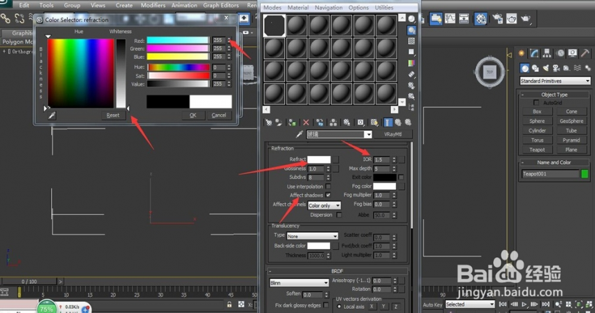Viewport: 595px width, 313px height.
Task: Select Local axis radio button
Action: click(x=339, y=307)
